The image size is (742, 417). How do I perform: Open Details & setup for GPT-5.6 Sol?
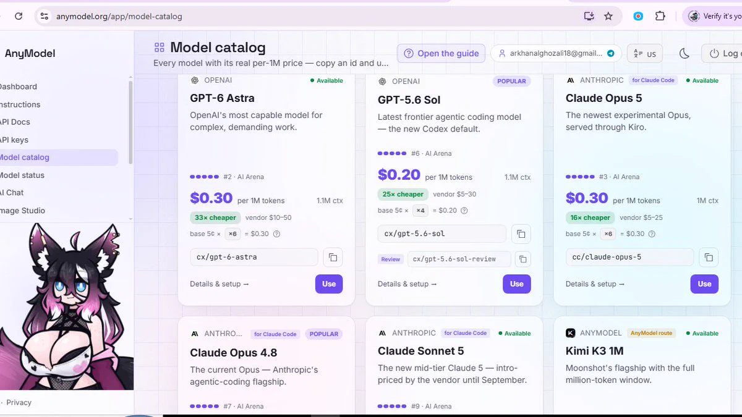407,284
